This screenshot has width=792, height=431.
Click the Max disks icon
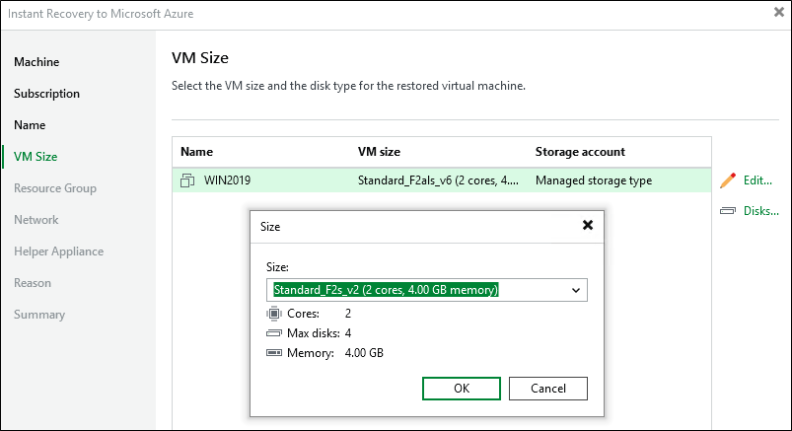pyautogui.click(x=274, y=333)
